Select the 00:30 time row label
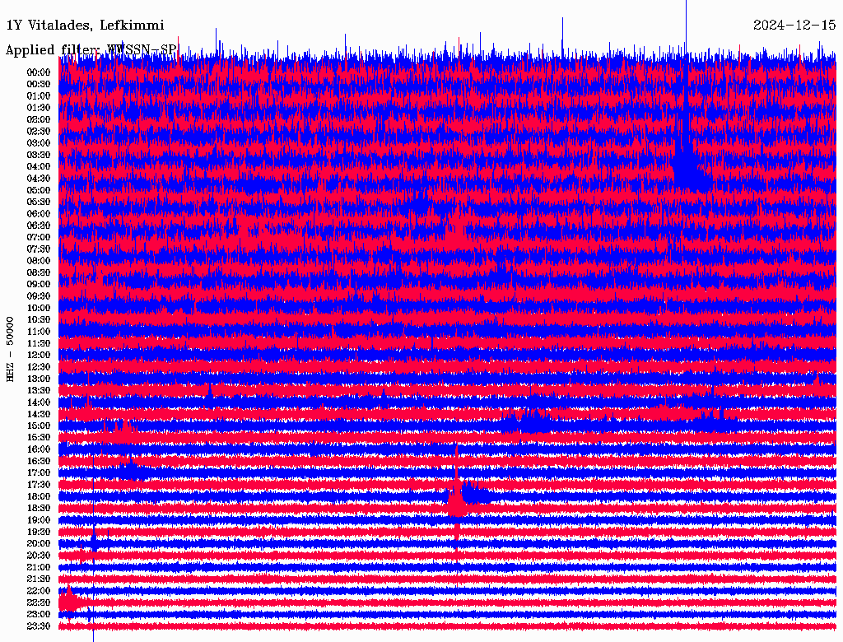843x642 pixels. pyautogui.click(x=39, y=85)
